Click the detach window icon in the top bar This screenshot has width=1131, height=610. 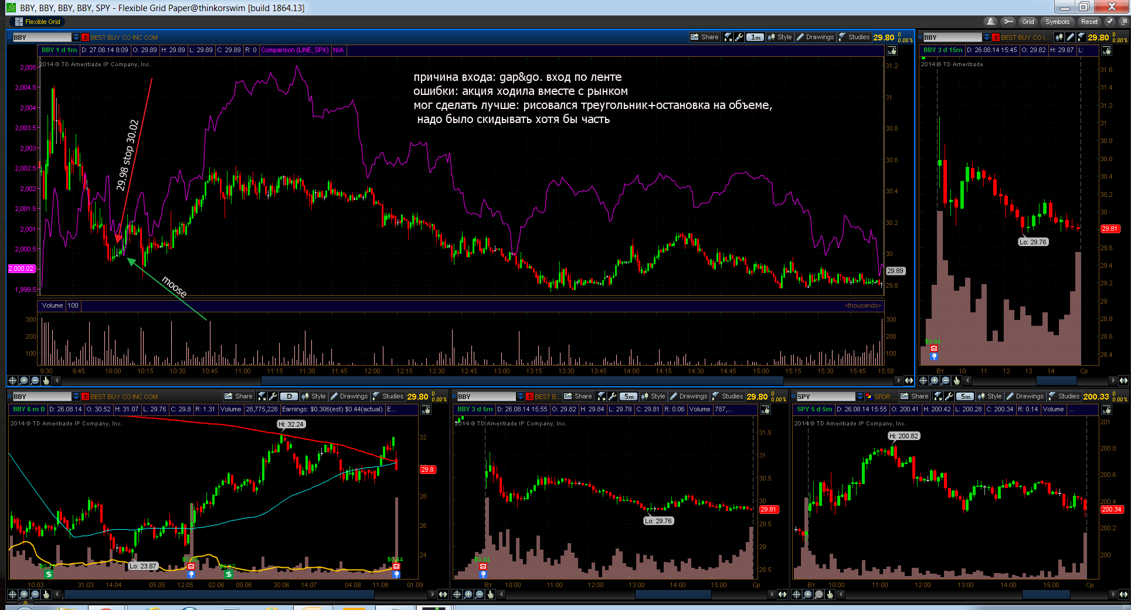1124,22
